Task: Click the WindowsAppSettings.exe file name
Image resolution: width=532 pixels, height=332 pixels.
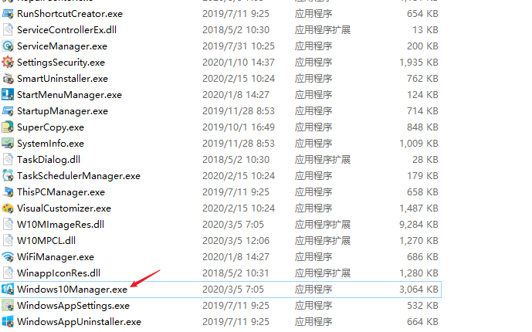Action: pos(73,306)
